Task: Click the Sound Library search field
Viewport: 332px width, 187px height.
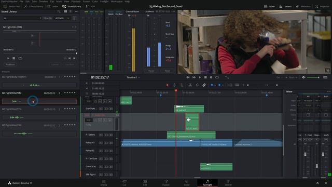Action: click(x=22, y=18)
